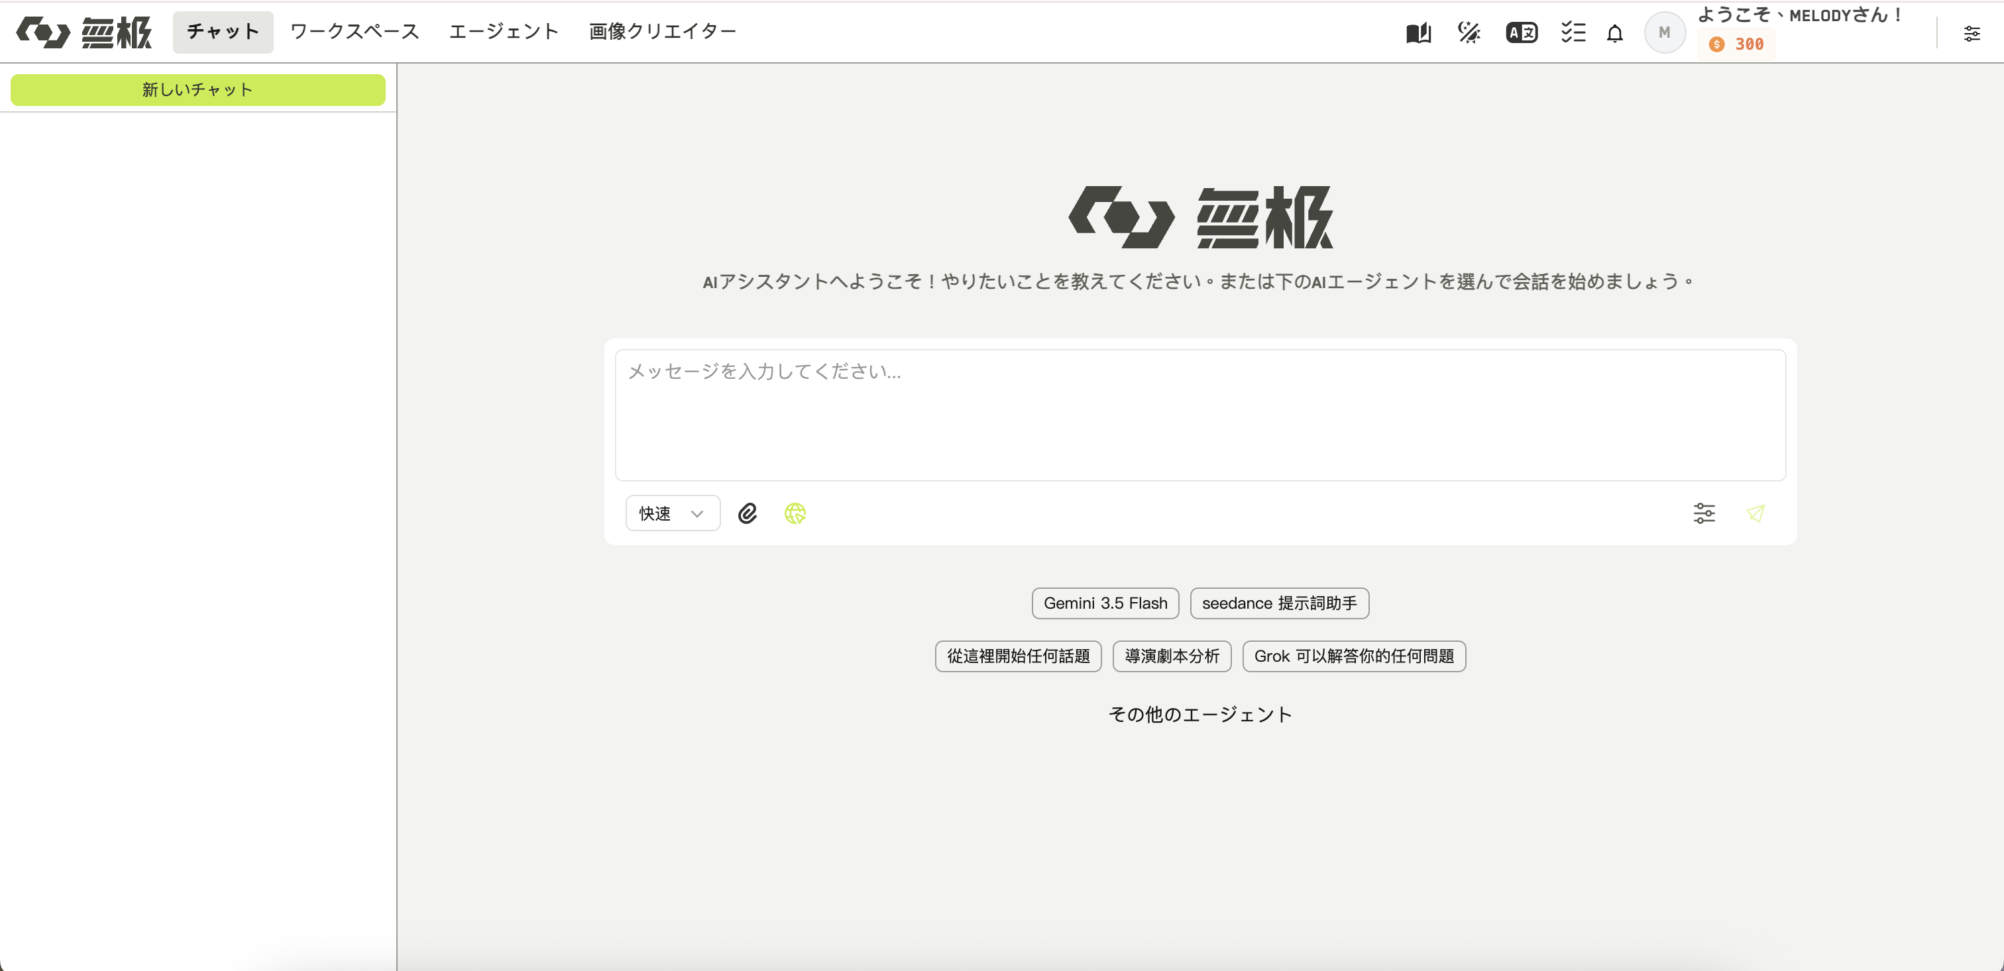Open chat parameter sliders icon

click(x=1704, y=513)
